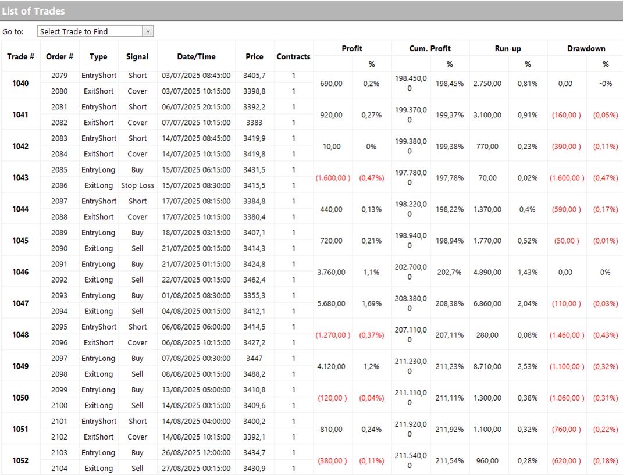Select trade number 1052 cell
The width and height of the screenshot is (623, 475).
[20, 460]
